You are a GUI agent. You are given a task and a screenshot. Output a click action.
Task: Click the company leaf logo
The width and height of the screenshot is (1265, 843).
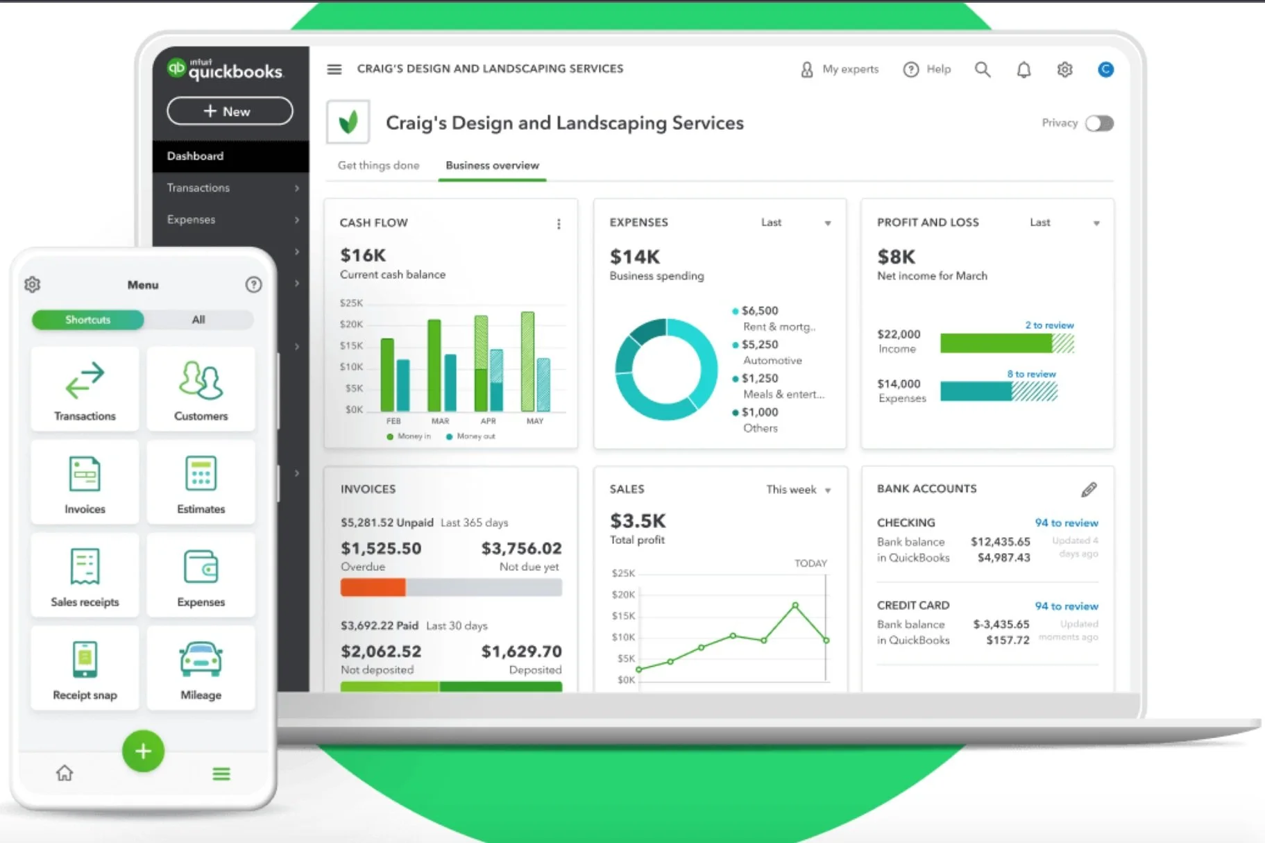pyautogui.click(x=348, y=122)
